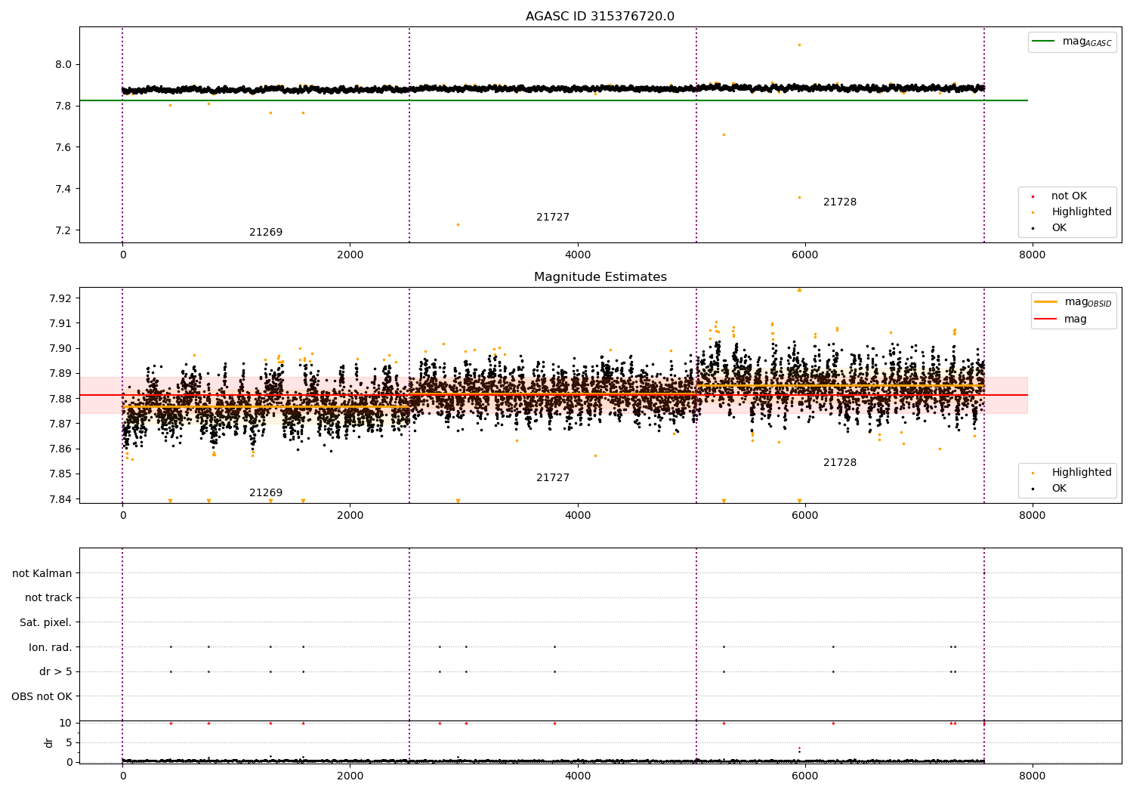The image size is (1133, 793).
Task: Click the 7.6 y-axis tick label
Action: tap(63, 148)
